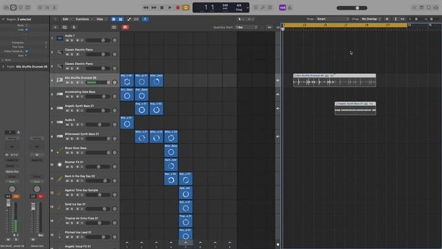The width and height of the screenshot is (442, 249).
Task: Trigger first Accelerating Gate Bass cell
Action: pos(127,95)
